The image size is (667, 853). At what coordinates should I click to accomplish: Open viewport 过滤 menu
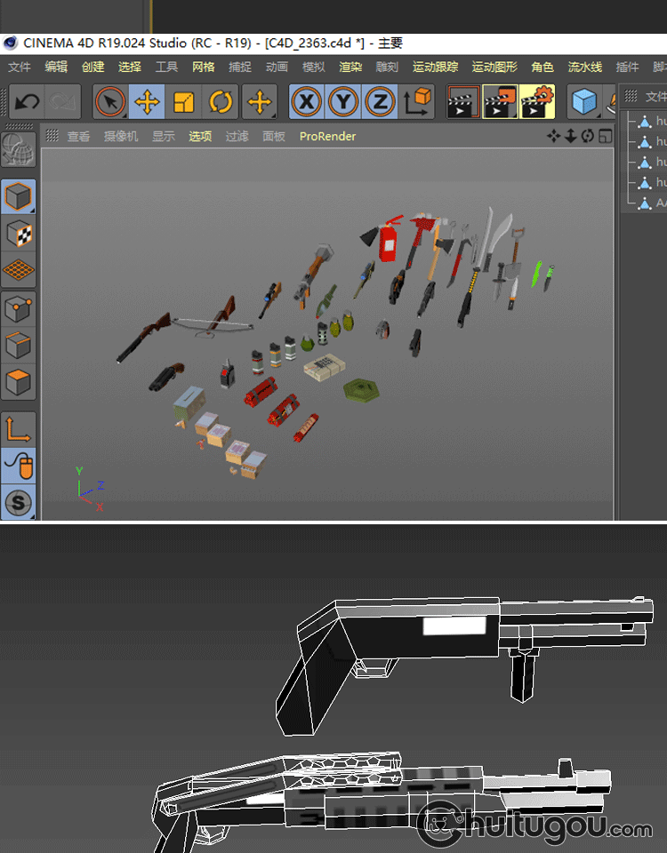[237, 136]
